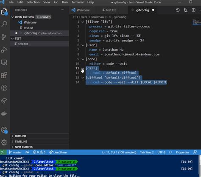Viewport: 201px width, 177px height.
Task: Click the feedback icon in status bar
Action: coord(195,152)
